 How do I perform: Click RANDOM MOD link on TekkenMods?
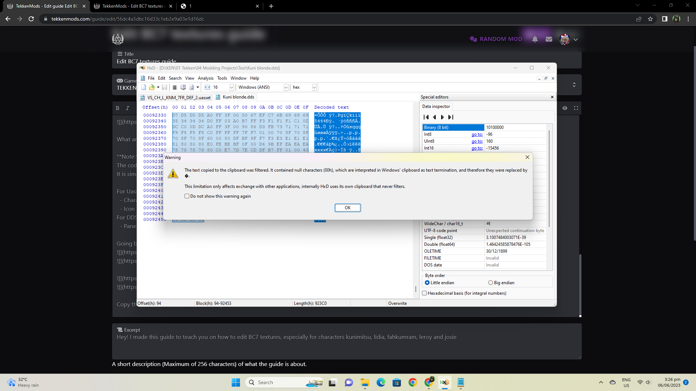(x=496, y=39)
